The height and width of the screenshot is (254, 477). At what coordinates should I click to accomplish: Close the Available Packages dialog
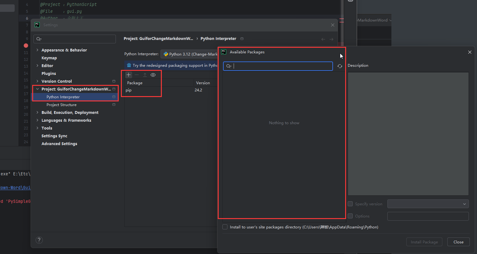pos(470,52)
